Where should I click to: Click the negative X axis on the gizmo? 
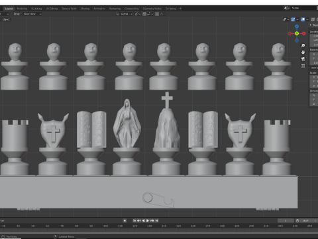290,33
